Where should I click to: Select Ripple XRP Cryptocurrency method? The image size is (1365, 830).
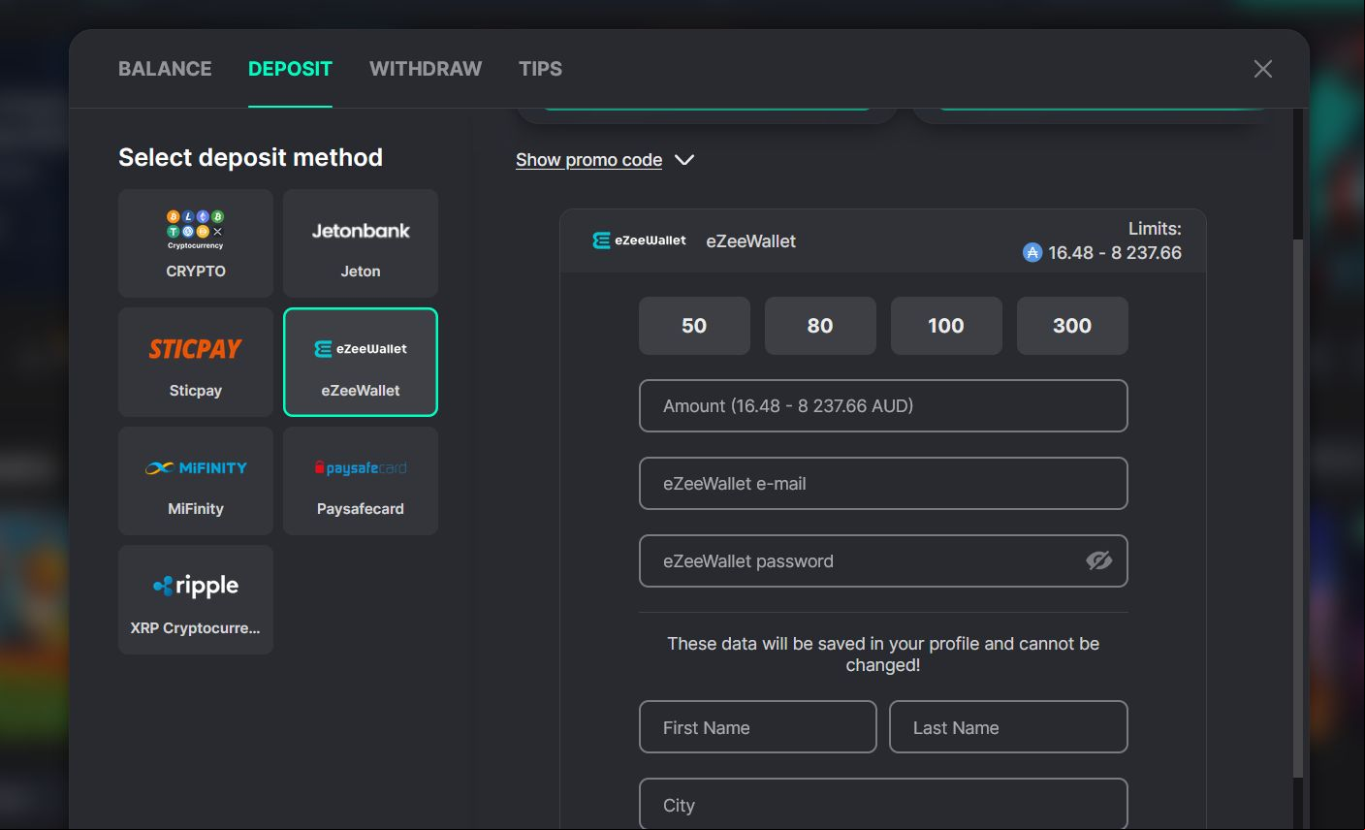tap(196, 599)
